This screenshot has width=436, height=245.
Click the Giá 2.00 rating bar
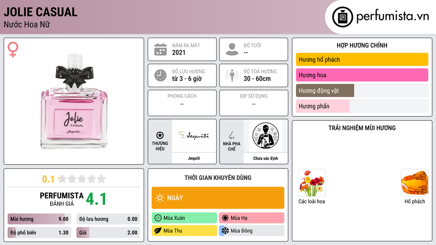click(108, 233)
